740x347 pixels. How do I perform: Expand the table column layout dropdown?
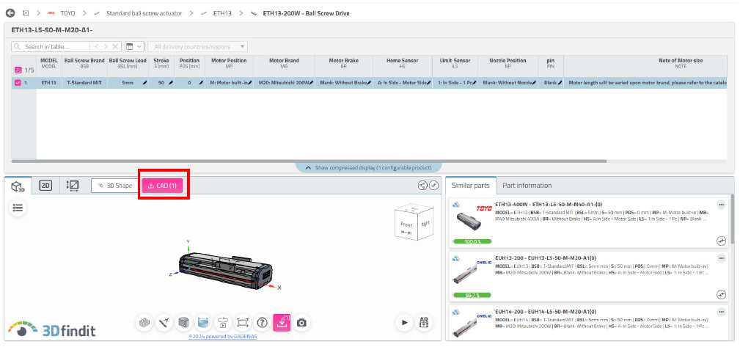pyautogui.click(x=133, y=46)
